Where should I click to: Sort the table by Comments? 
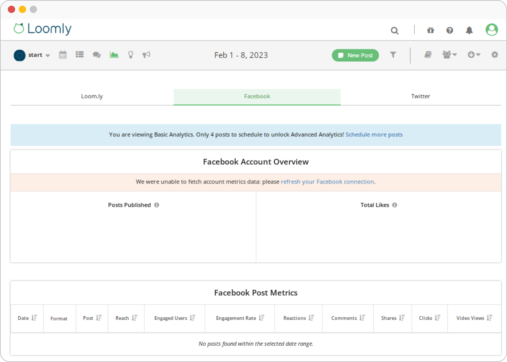[x=362, y=318]
